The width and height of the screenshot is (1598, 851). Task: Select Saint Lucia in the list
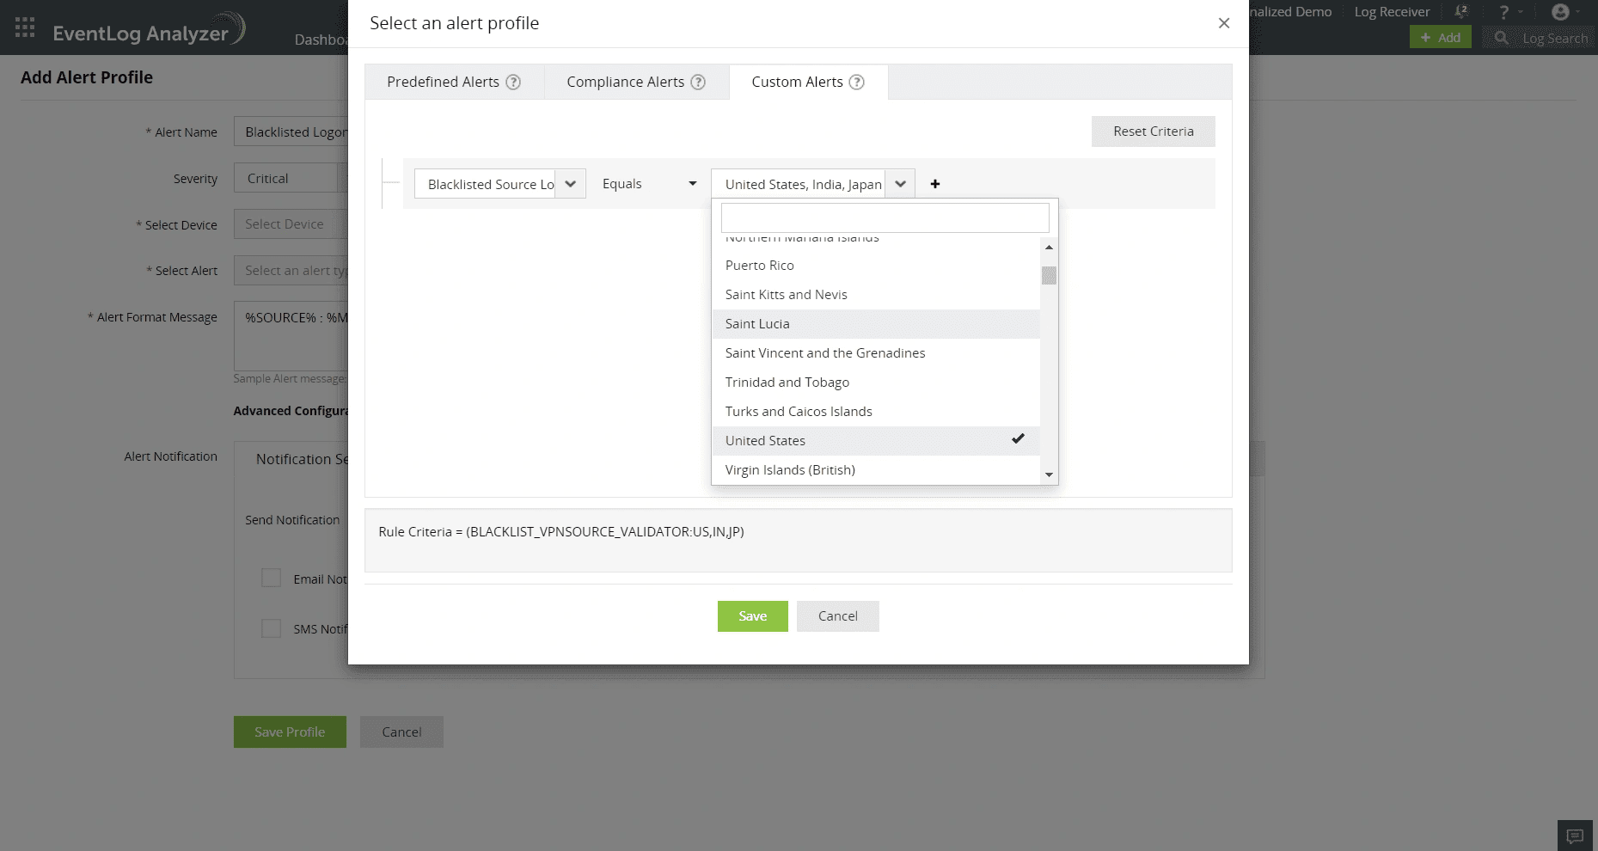(x=876, y=324)
